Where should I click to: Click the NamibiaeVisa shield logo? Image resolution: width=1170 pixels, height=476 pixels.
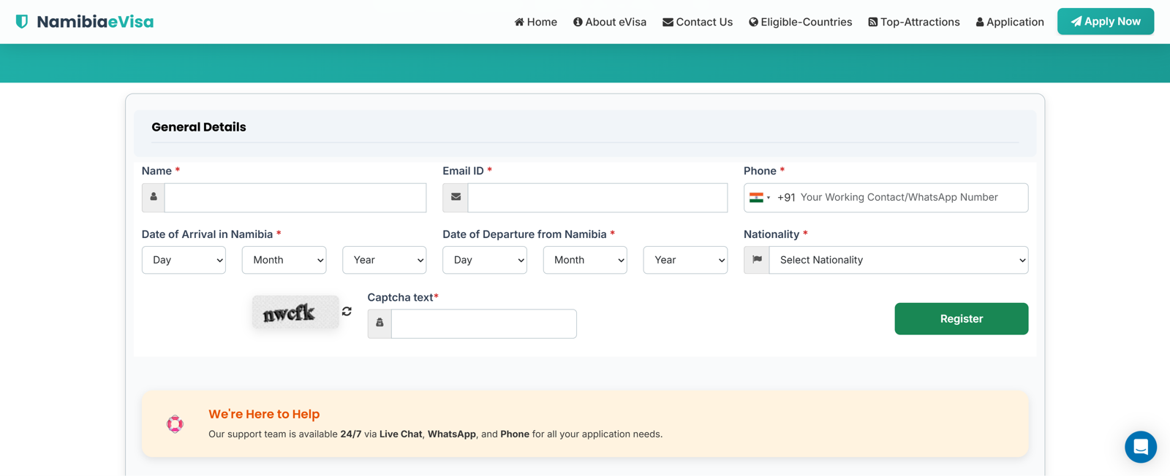[22, 22]
